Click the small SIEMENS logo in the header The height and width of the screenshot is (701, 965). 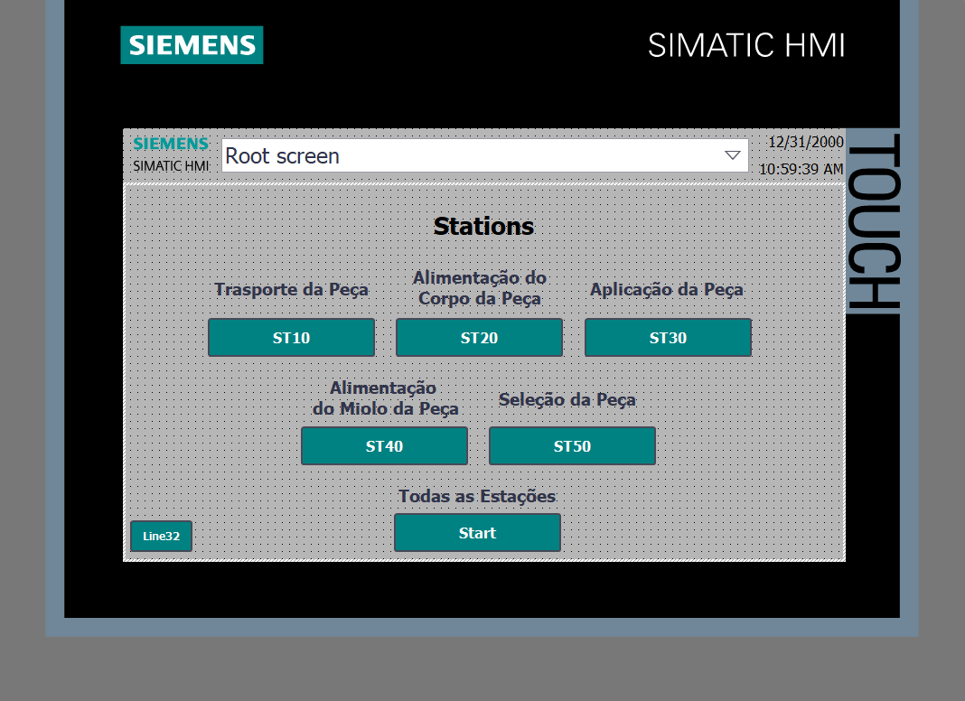[171, 144]
